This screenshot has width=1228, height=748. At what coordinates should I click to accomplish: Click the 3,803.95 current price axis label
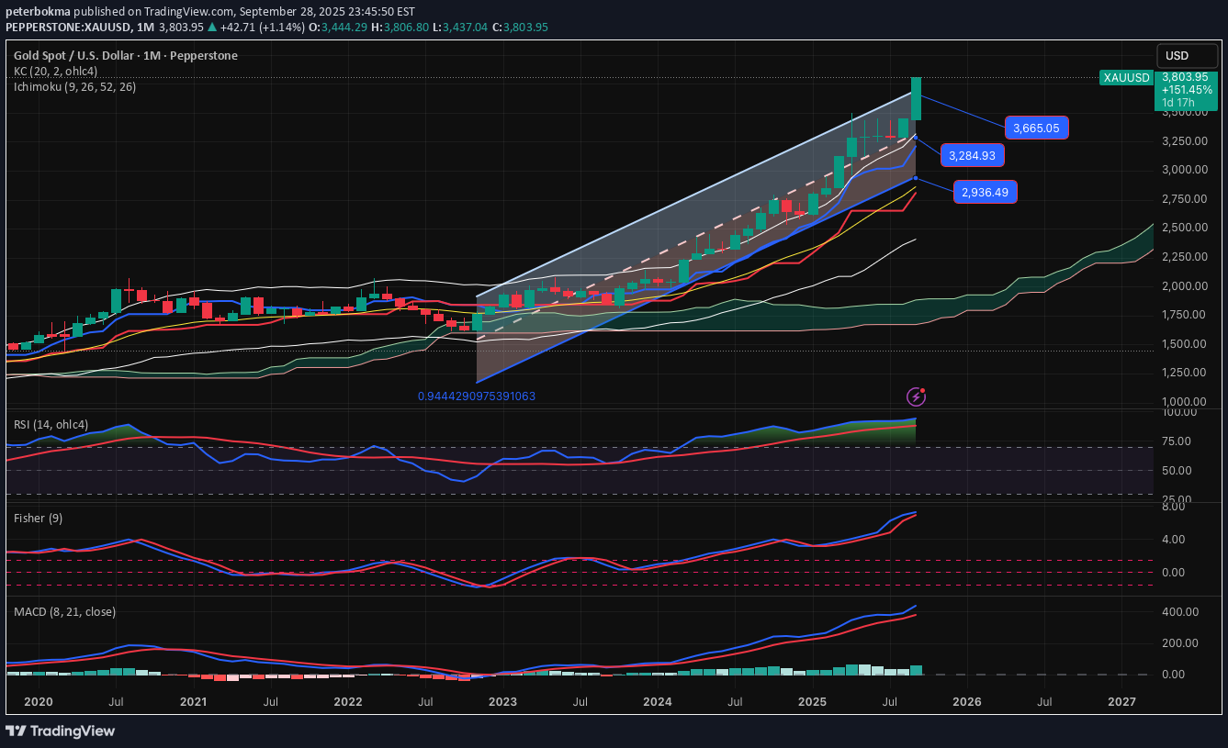(x=1186, y=77)
